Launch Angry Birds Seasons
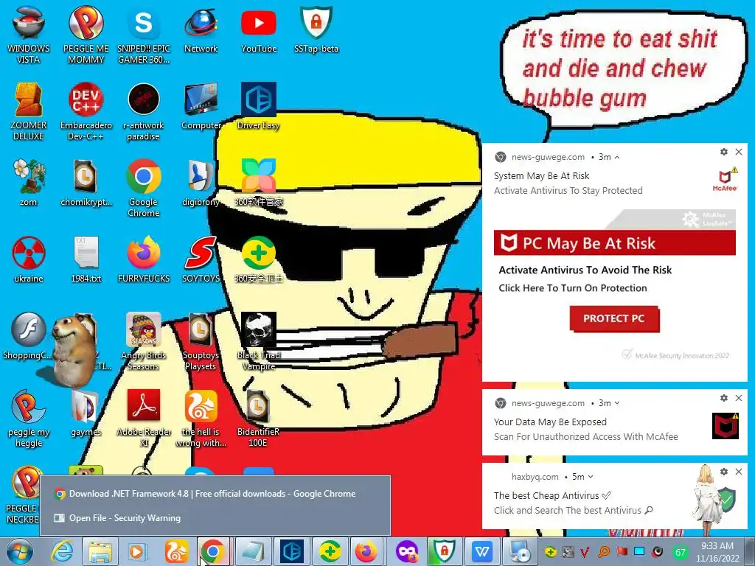 tap(144, 342)
